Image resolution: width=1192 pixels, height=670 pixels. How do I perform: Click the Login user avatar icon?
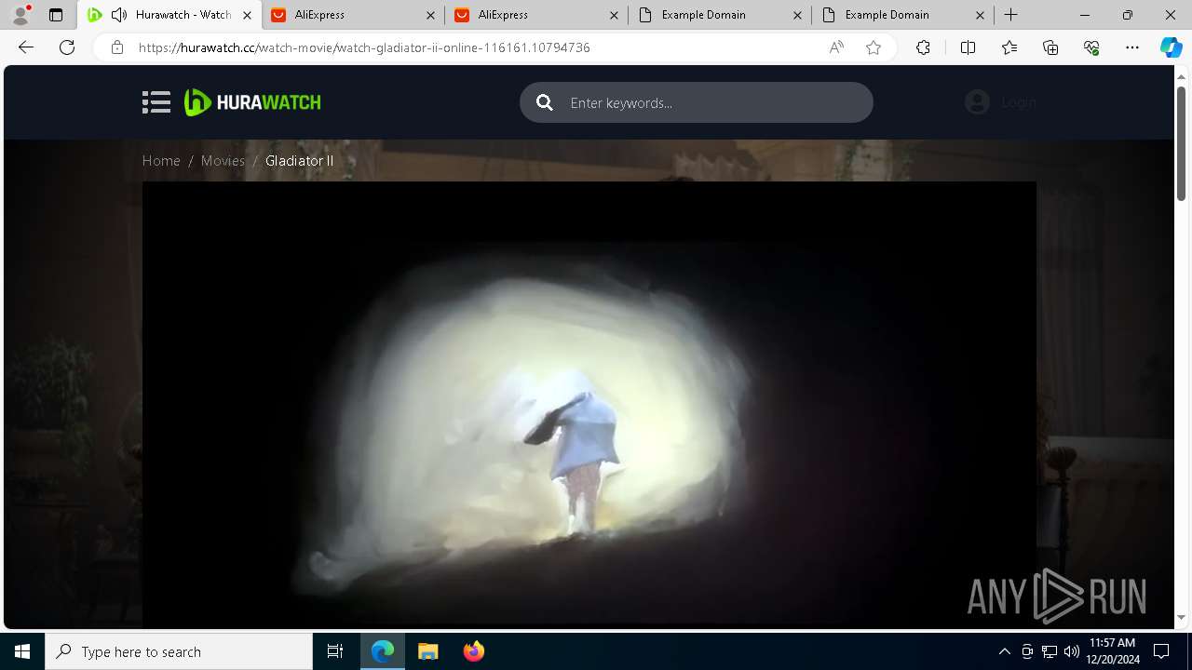pos(977,102)
